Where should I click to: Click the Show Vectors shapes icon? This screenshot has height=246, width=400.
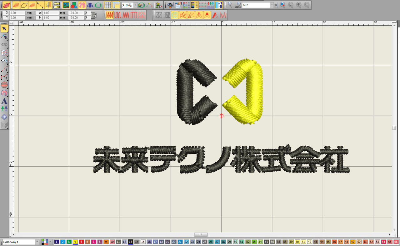pos(74,5)
